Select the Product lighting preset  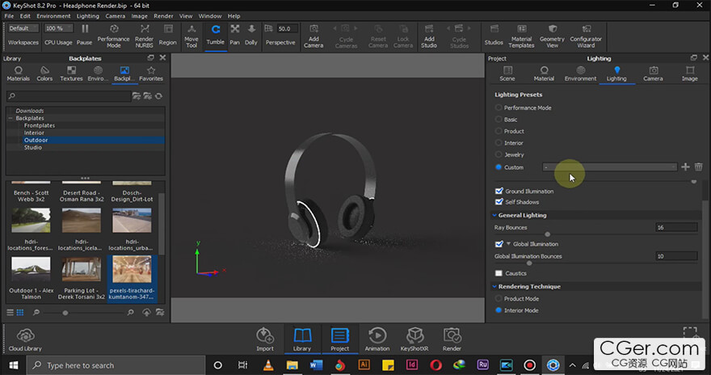point(499,131)
